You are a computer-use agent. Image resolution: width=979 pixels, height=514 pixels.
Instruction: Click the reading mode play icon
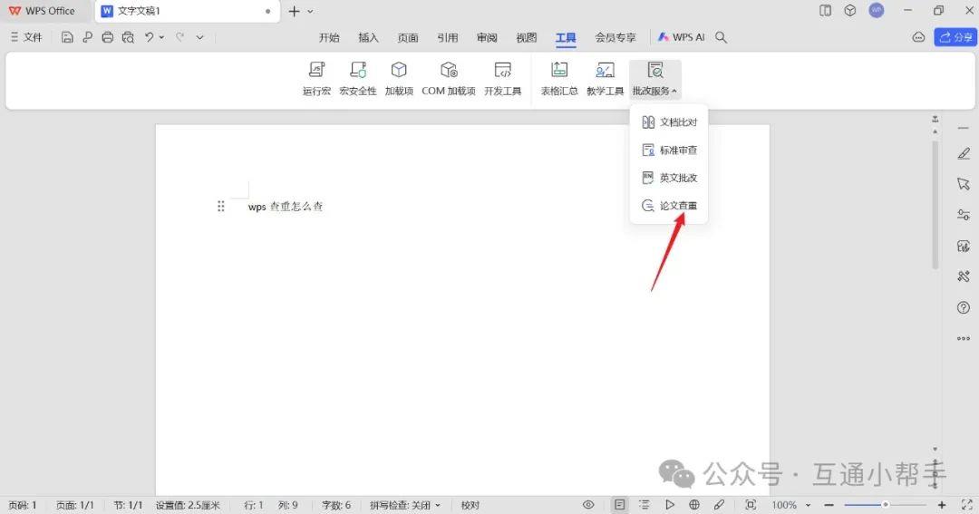(x=669, y=505)
